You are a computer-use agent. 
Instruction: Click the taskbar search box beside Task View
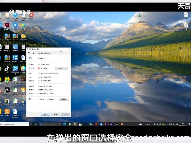pos(50,124)
